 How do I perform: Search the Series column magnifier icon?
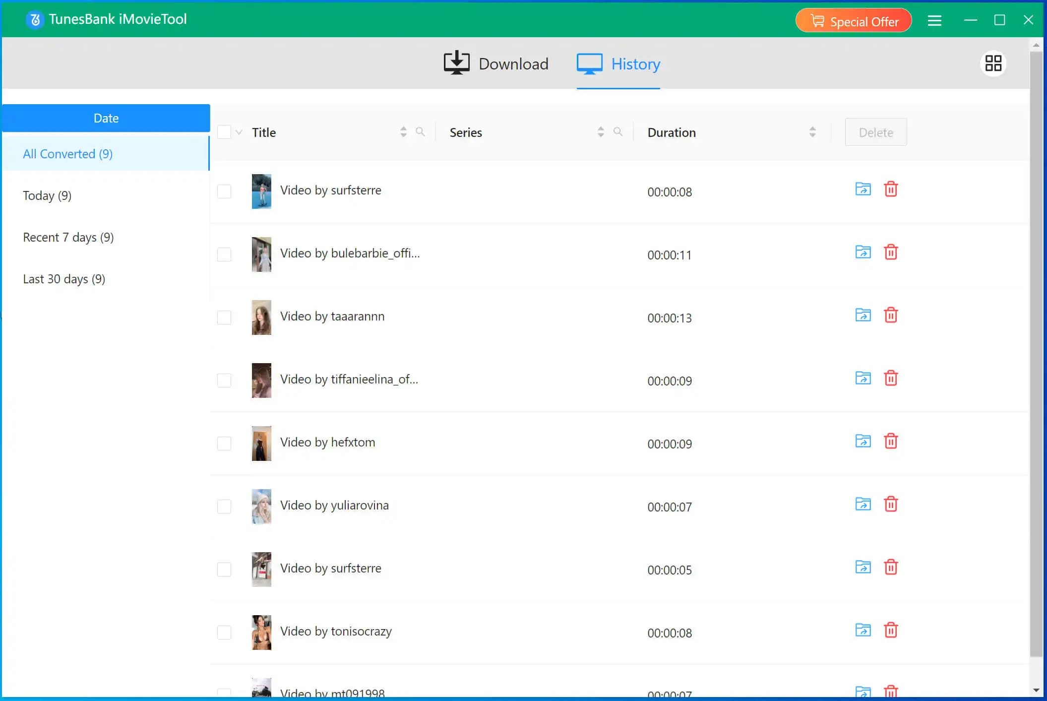pyautogui.click(x=617, y=132)
